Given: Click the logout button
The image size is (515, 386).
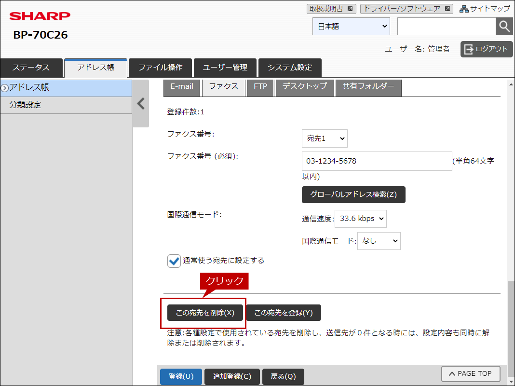Looking at the screenshot, I should click(486, 49).
